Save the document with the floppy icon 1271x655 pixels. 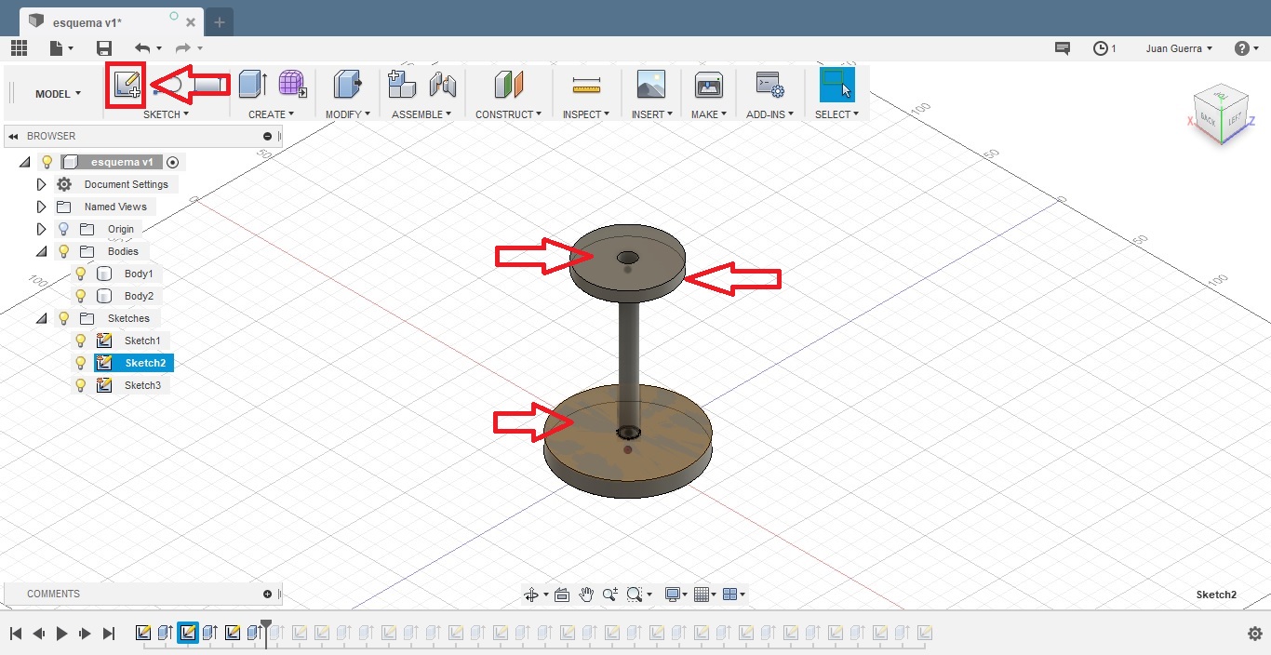pos(104,48)
